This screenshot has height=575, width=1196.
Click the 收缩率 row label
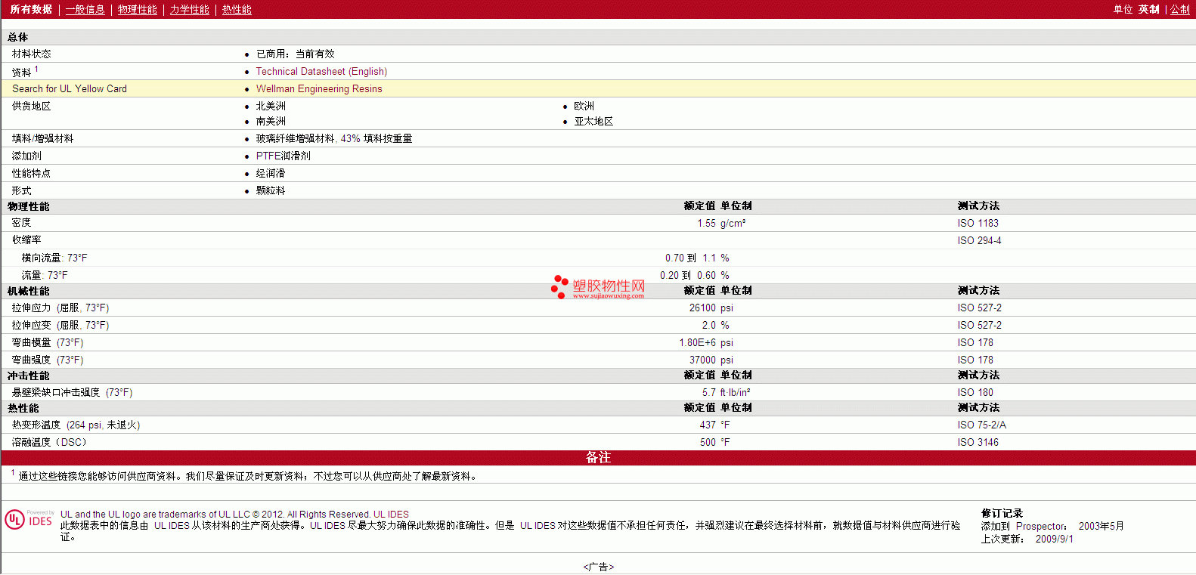pos(26,240)
